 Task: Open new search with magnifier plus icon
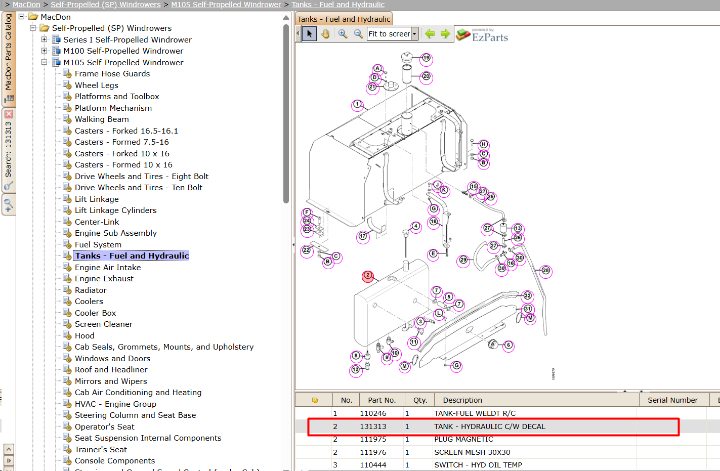click(9, 205)
